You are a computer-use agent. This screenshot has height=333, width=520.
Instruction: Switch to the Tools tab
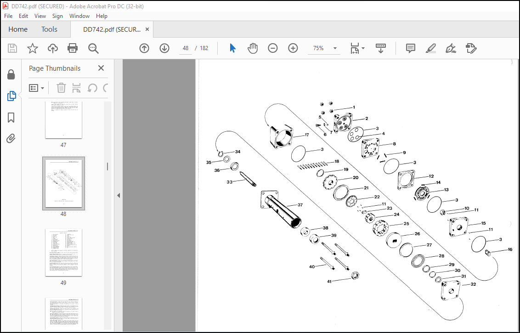50,29
